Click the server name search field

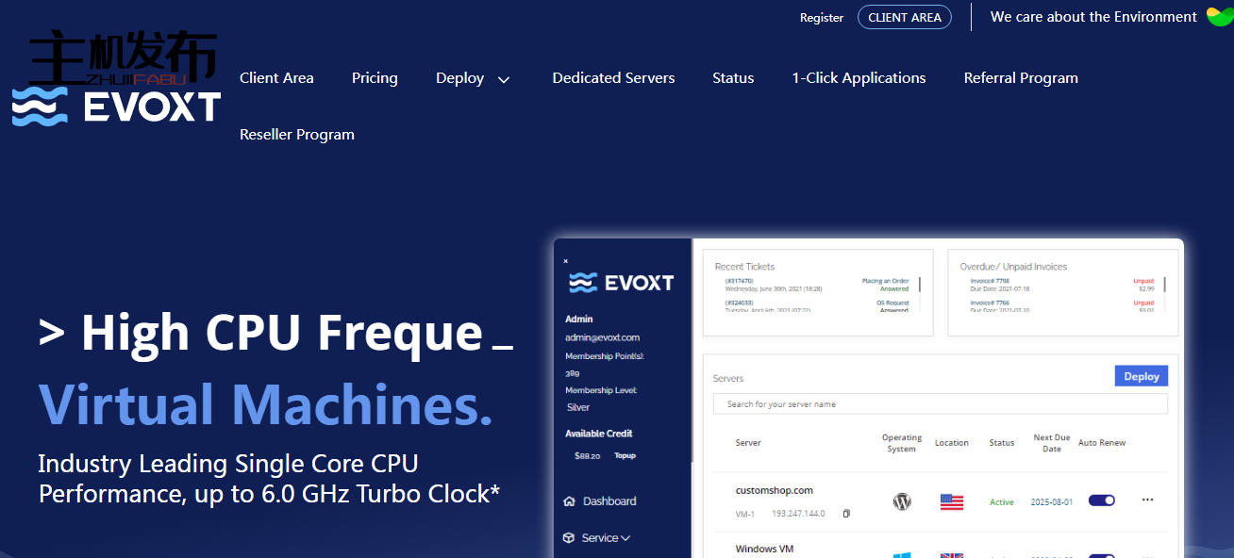(x=940, y=404)
